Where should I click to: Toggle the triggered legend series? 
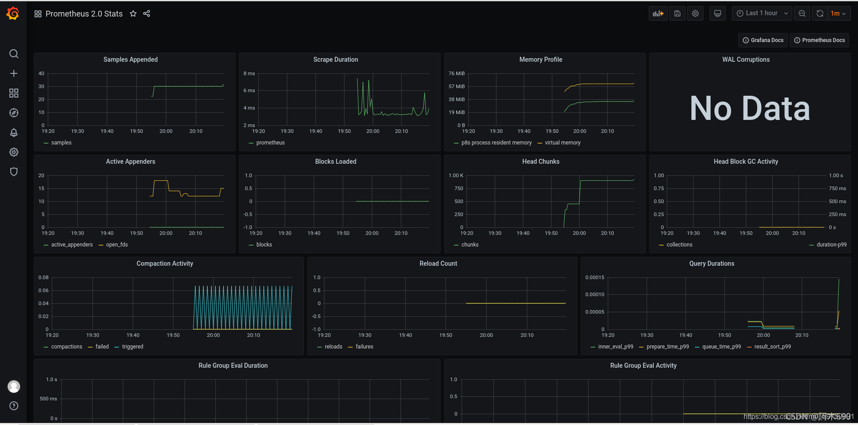pyautogui.click(x=133, y=347)
